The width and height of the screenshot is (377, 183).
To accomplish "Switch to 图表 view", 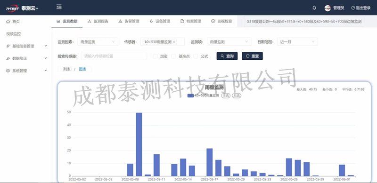I will (x=82, y=69).
